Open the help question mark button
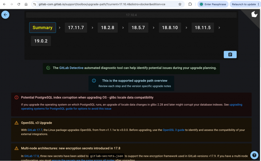Viewport: 261px width, 161px height. click(254, 155)
